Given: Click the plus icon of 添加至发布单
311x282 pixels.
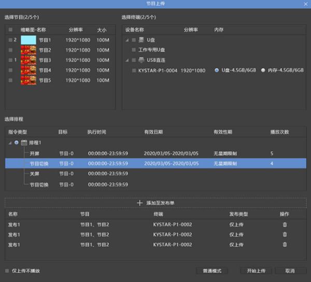Looking at the screenshot, I should [139, 203].
